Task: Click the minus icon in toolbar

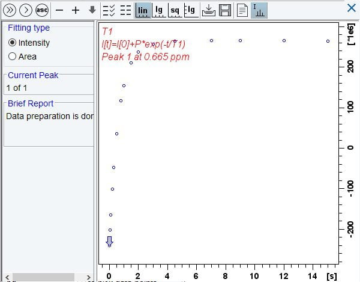Action: [59, 10]
